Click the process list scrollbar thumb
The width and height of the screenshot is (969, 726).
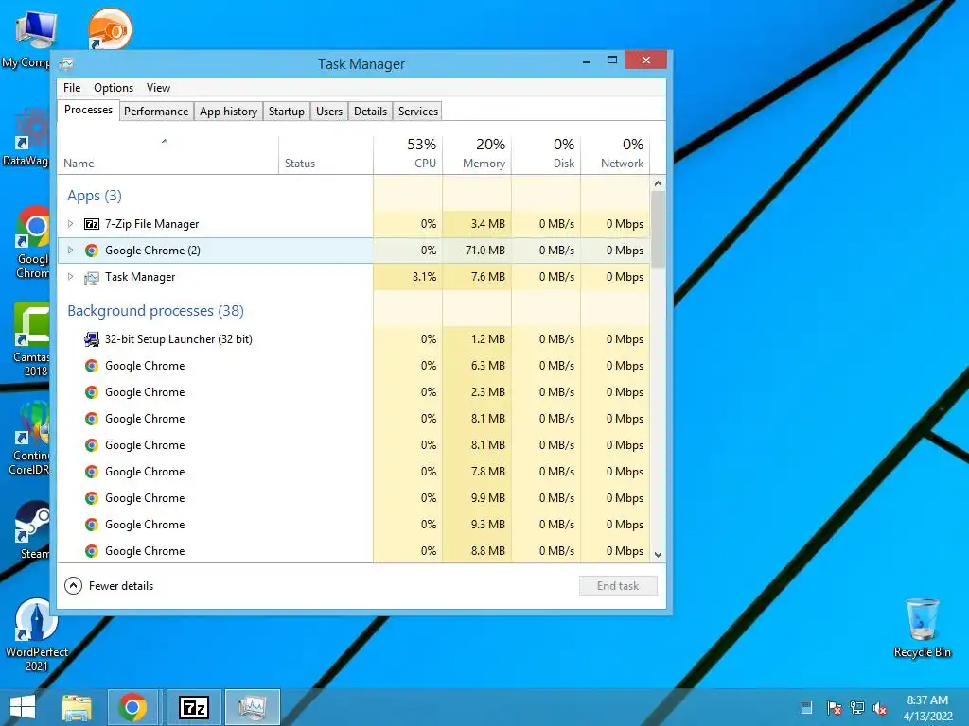tap(658, 229)
